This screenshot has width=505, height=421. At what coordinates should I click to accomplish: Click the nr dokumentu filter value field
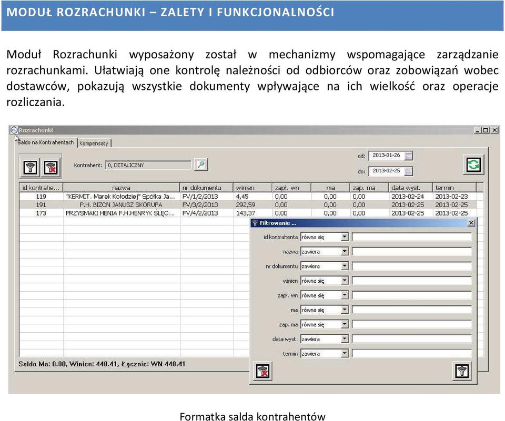(412, 266)
